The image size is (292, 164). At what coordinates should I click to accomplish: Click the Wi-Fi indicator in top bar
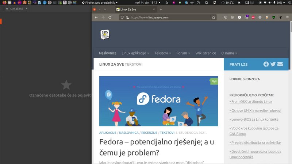[265, 3]
